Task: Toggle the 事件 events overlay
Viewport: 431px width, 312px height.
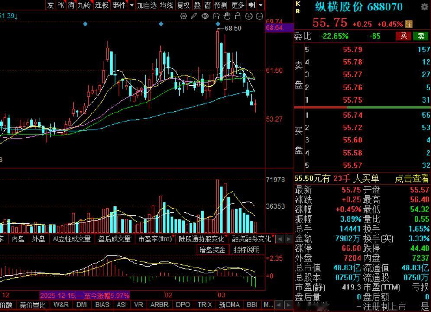Action: pyautogui.click(x=119, y=5)
